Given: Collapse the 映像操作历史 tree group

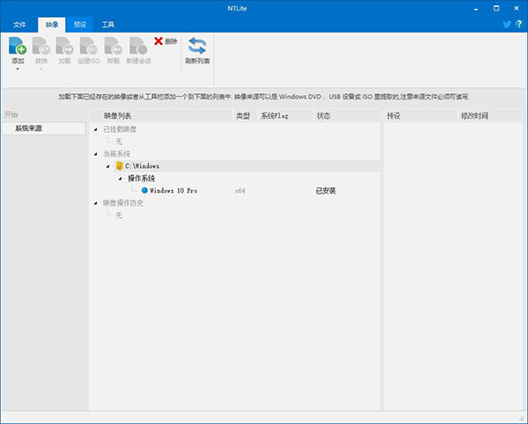Looking at the screenshot, I should 96,203.
